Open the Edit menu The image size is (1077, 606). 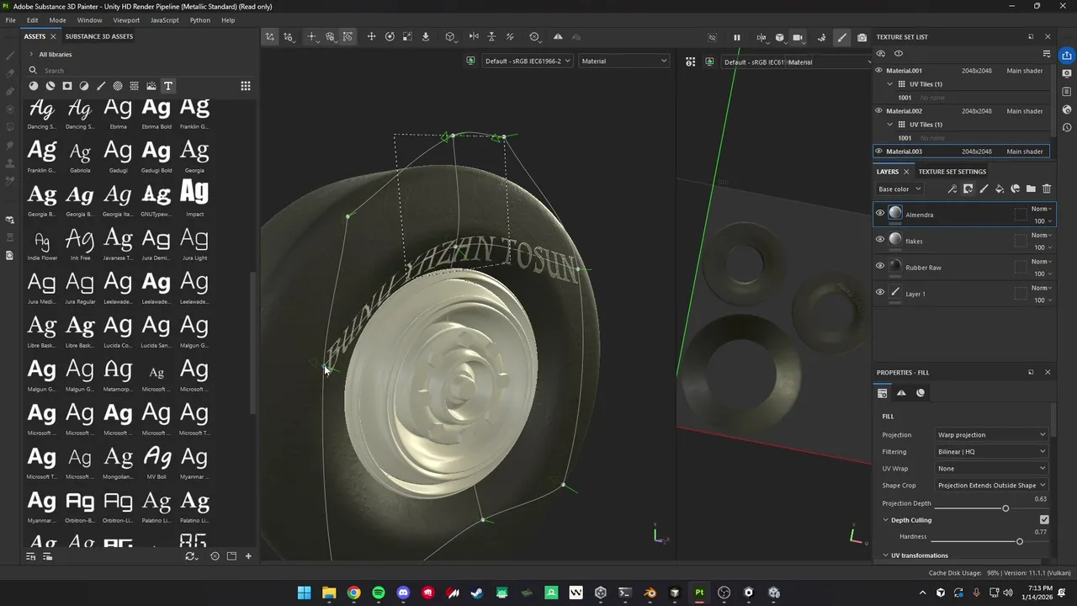coord(32,20)
